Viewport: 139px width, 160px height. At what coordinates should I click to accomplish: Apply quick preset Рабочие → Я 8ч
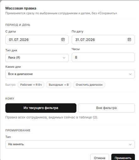click(x=31, y=85)
